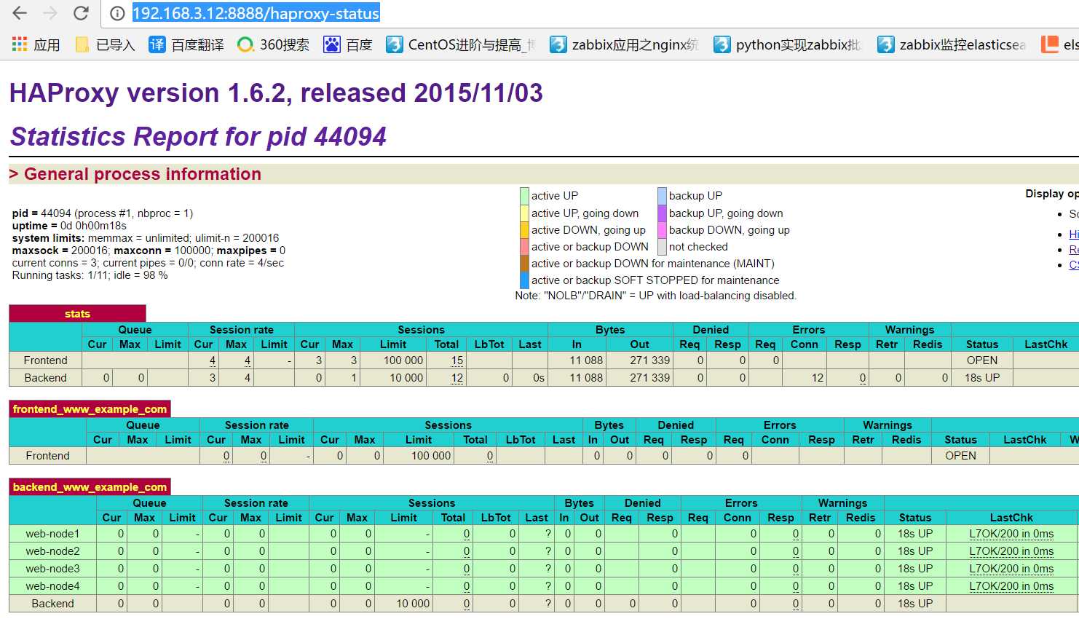Click stats Frontend session rate Cur value 4
The height and width of the screenshot is (635, 1079).
(213, 360)
